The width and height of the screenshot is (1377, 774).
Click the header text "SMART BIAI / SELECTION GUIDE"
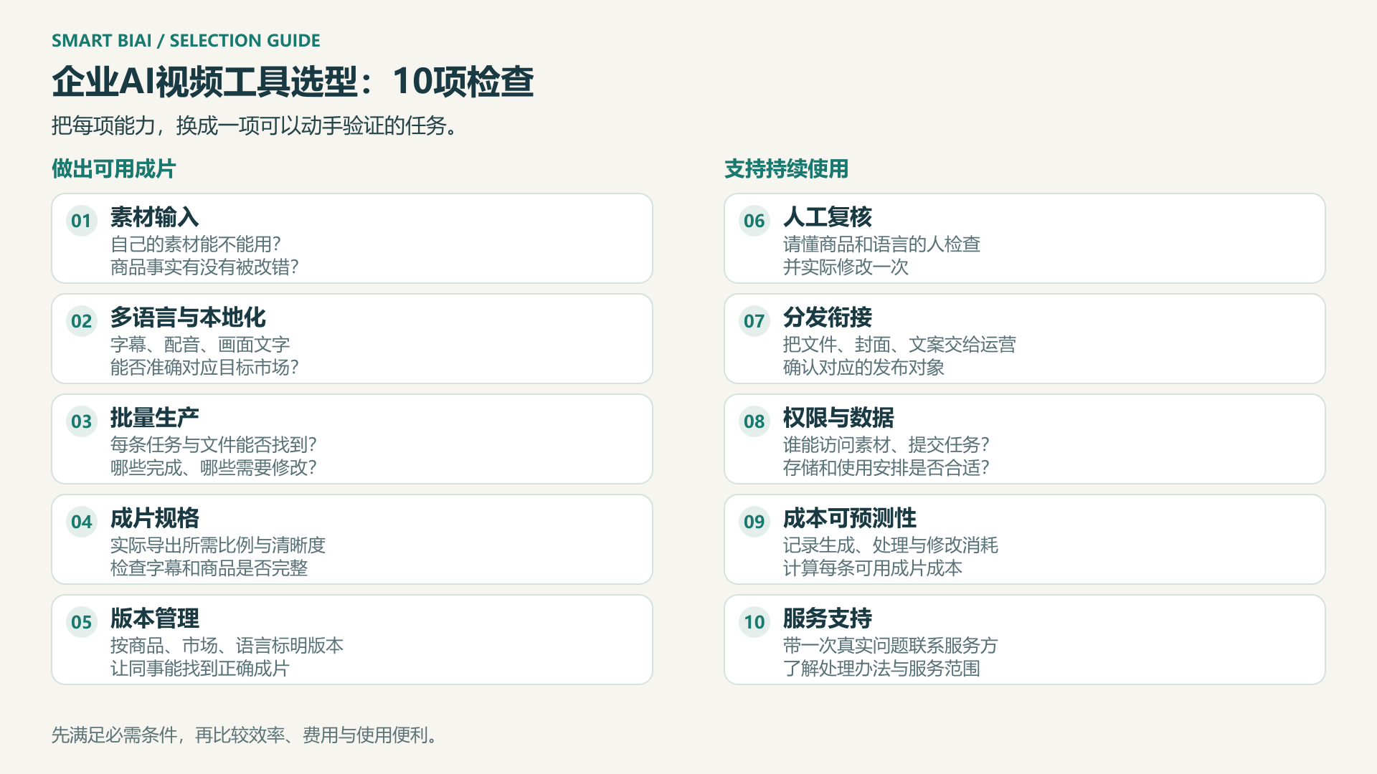(186, 41)
